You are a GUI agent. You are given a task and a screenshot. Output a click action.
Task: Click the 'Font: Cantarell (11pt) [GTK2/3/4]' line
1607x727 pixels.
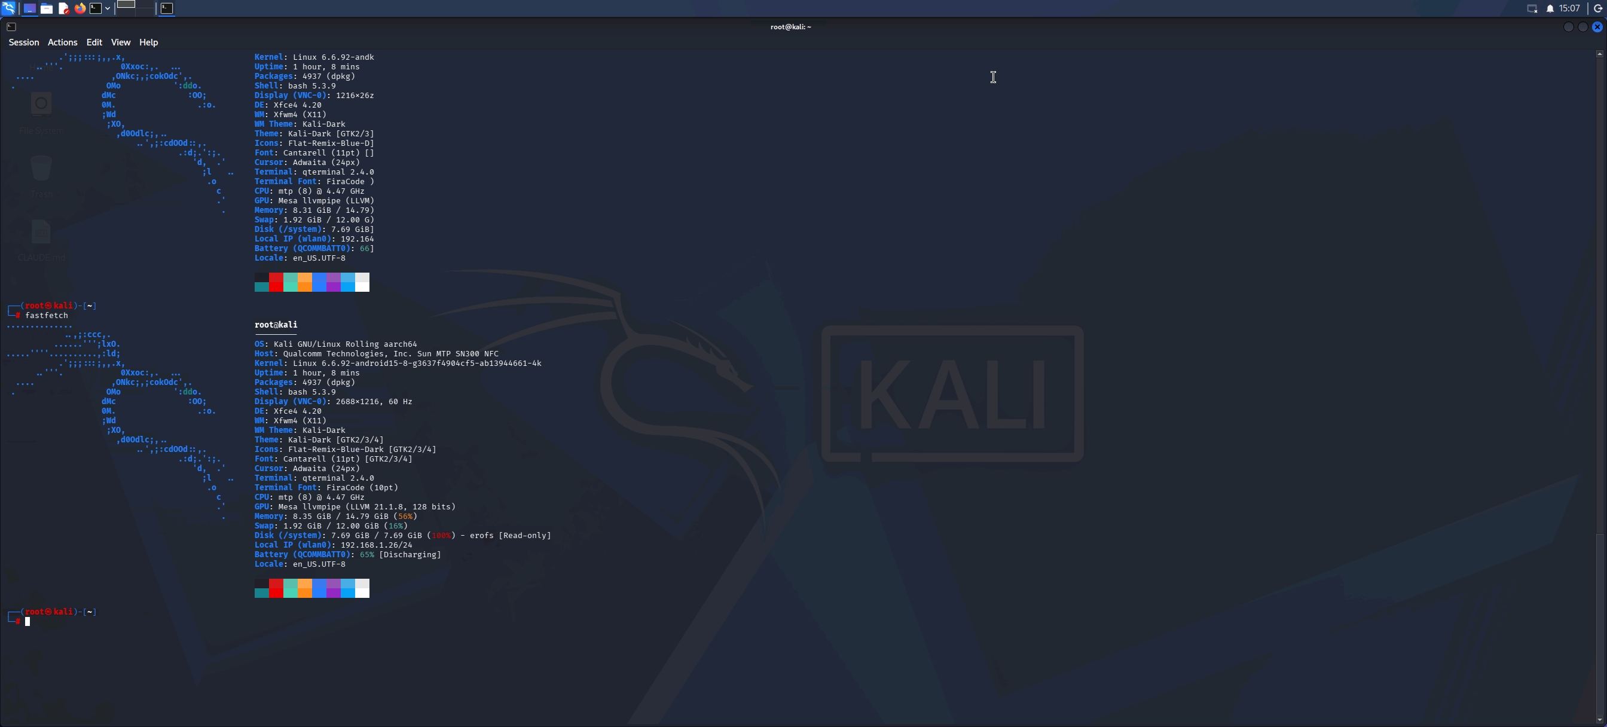pos(333,459)
